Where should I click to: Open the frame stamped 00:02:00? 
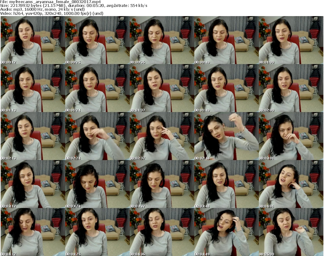click(291, 88)
